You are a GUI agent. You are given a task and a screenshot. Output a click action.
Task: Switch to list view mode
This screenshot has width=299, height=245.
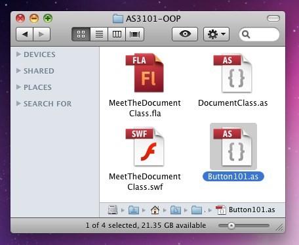tap(99, 34)
